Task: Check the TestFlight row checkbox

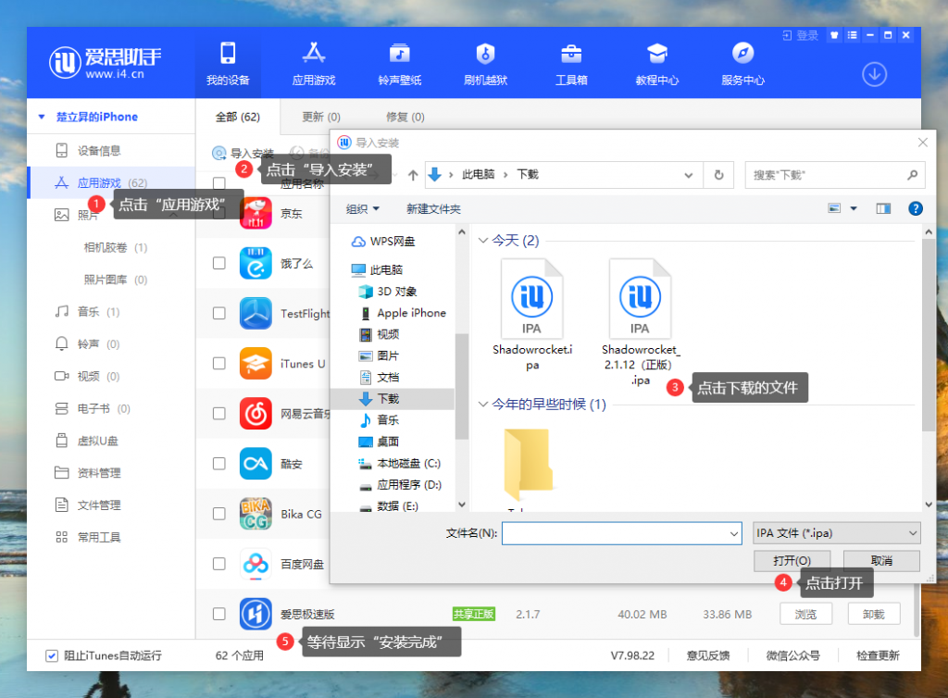Action: 218,313
